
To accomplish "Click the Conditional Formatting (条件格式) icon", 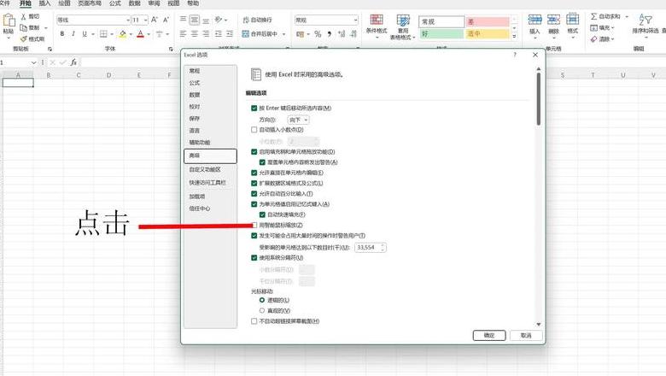I will (377, 20).
